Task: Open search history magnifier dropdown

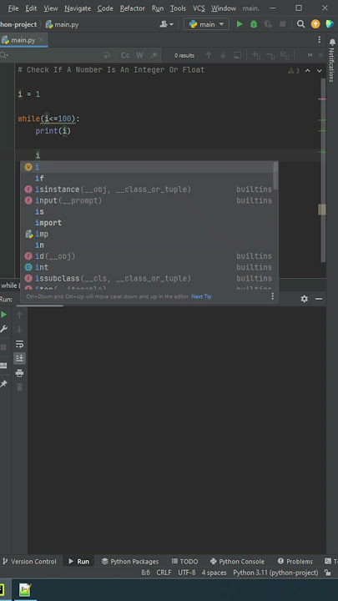Action: (x=4, y=56)
